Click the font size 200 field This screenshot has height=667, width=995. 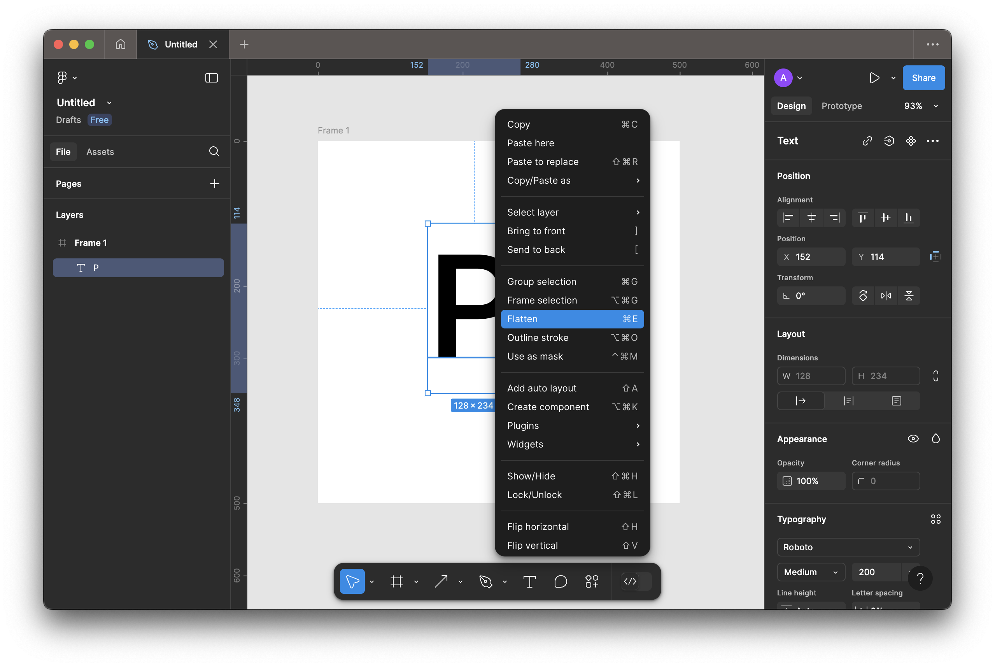click(x=876, y=572)
